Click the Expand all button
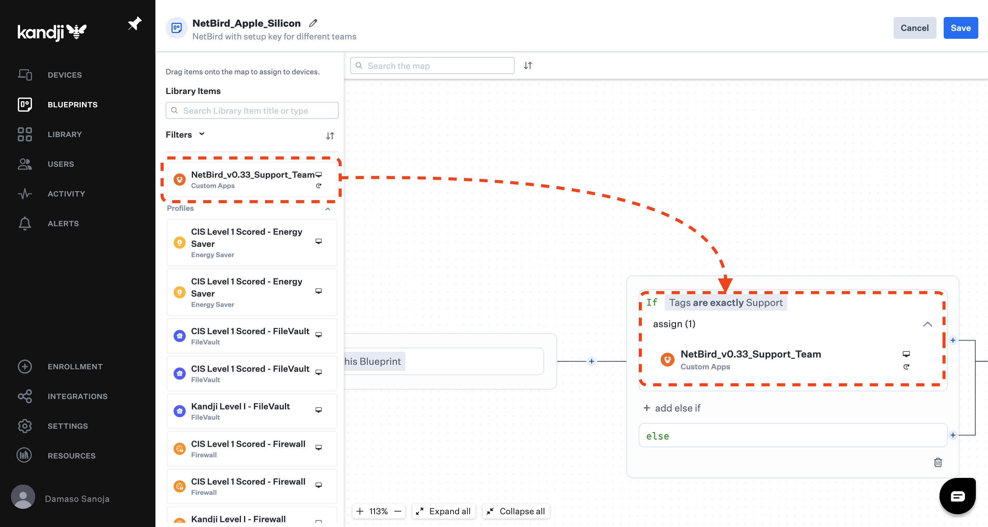 click(443, 511)
